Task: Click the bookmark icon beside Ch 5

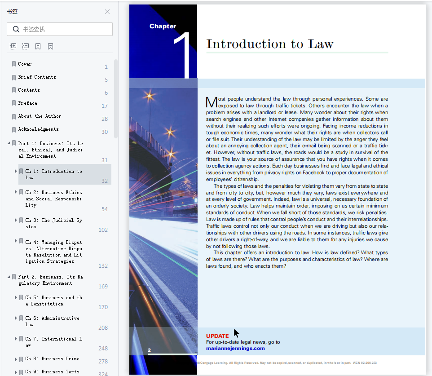Action: (x=21, y=297)
